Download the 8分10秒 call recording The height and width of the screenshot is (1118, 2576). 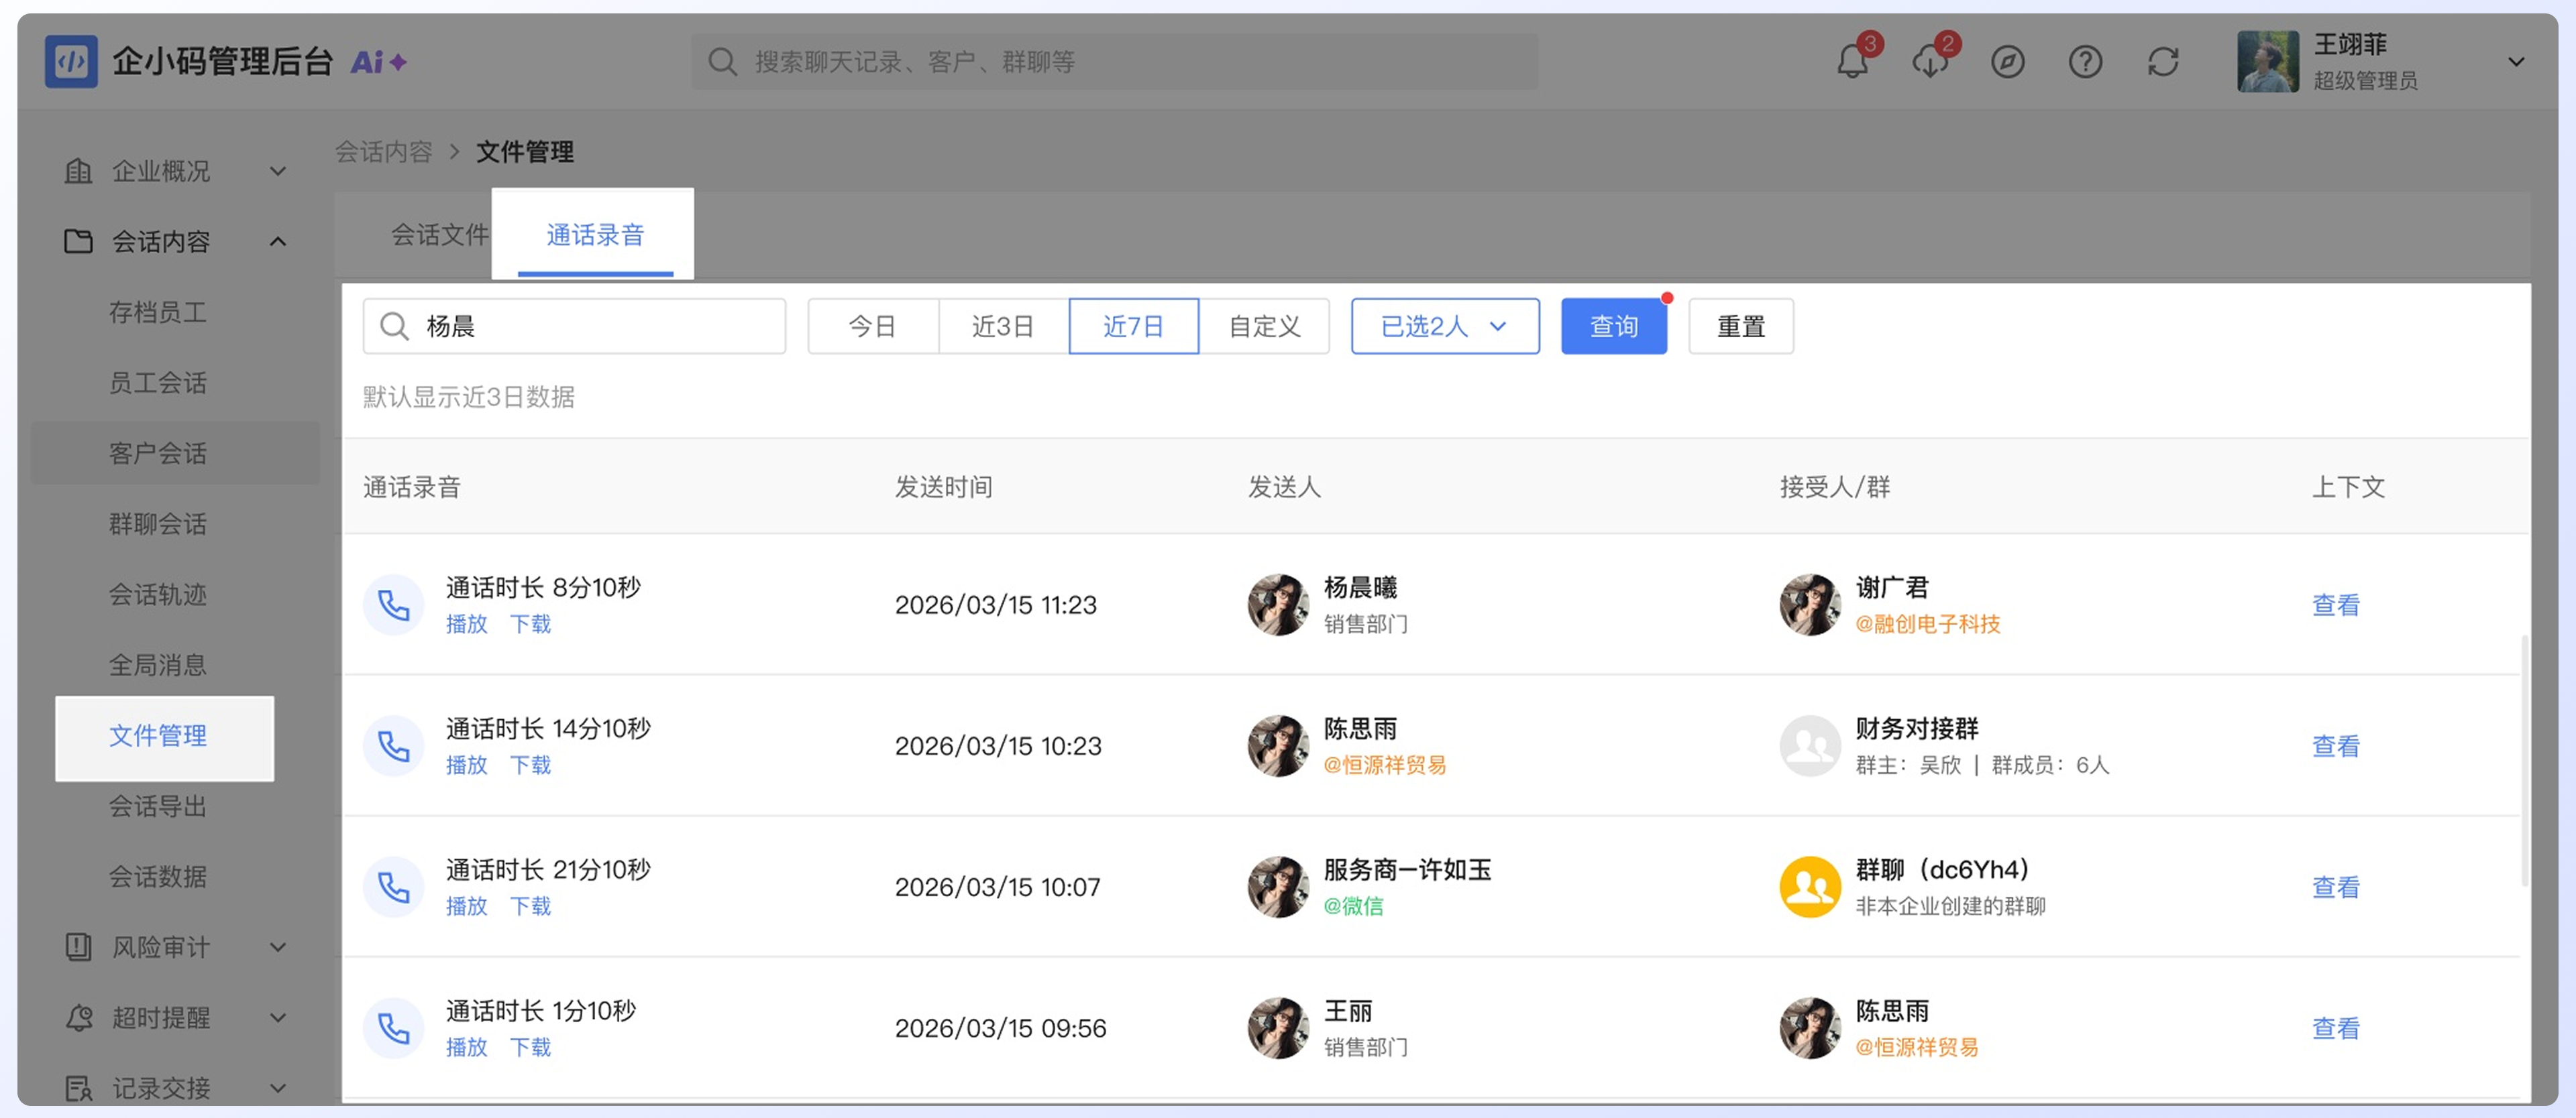(x=530, y=625)
